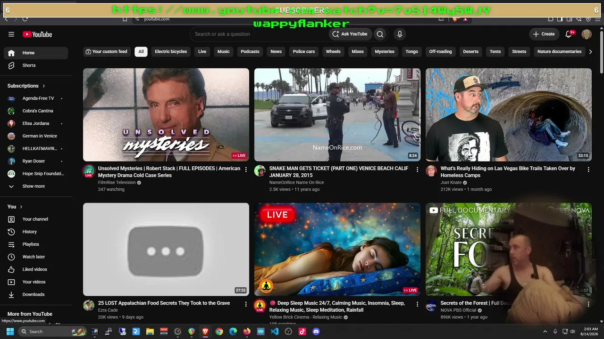Open Shorts in the sidebar
This screenshot has height=339, width=604.
click(36, 65)
